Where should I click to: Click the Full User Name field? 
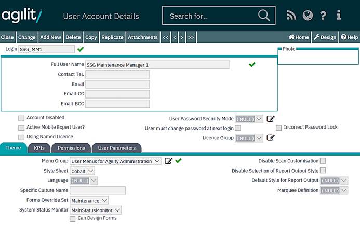tap(157, 65)
